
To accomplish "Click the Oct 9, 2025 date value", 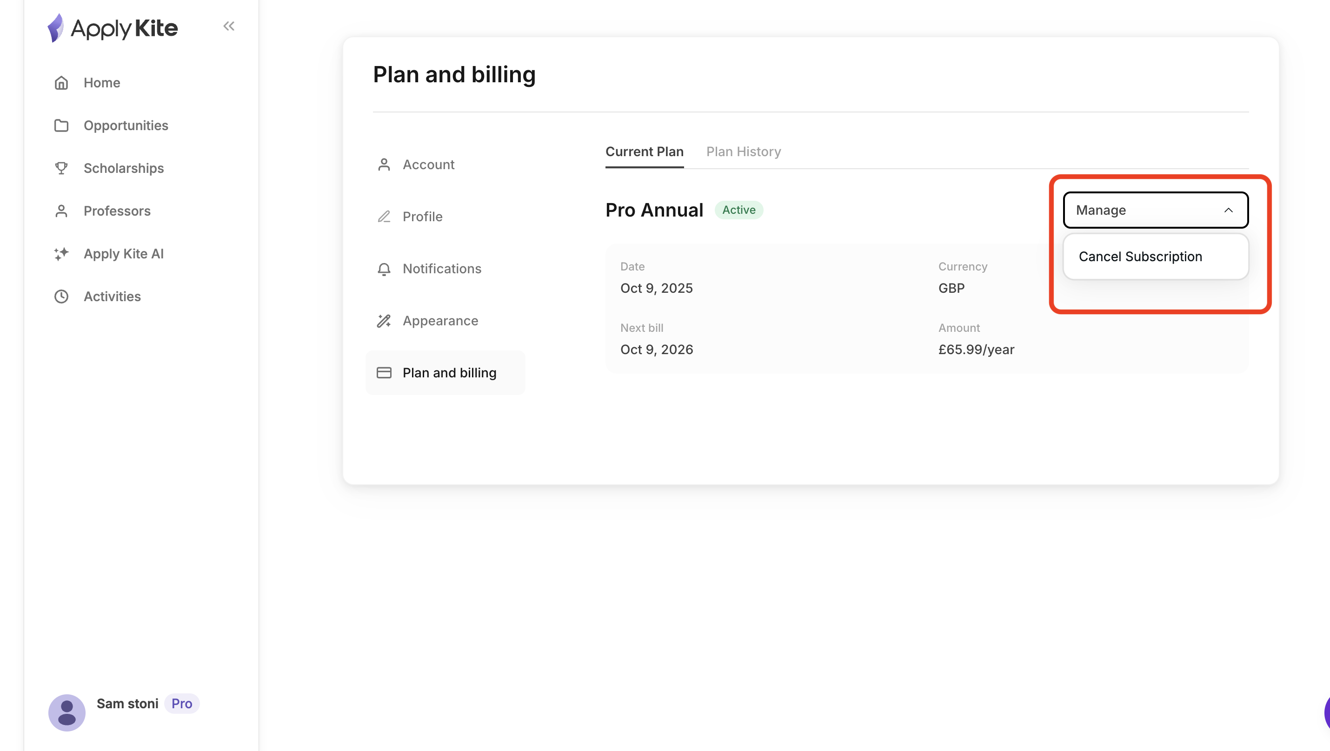I will tap(656, 288).
